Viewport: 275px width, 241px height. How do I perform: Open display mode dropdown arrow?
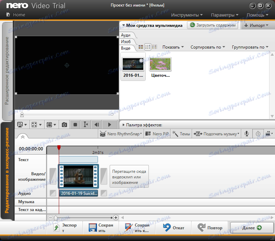[x=25, y=125]
